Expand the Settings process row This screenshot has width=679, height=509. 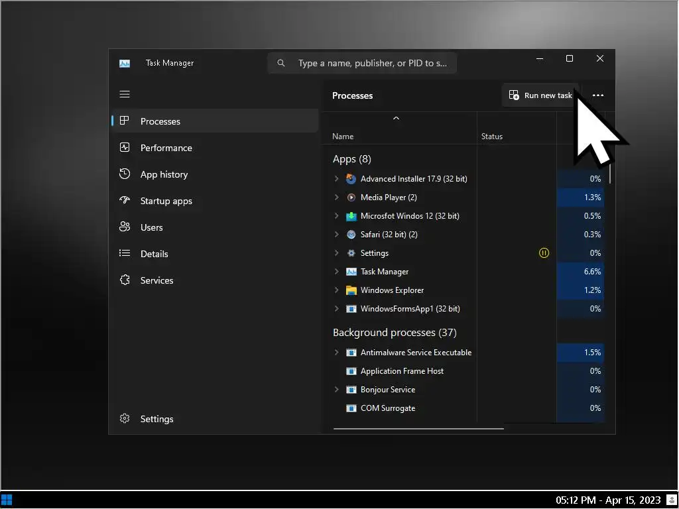tap(336, 253)
